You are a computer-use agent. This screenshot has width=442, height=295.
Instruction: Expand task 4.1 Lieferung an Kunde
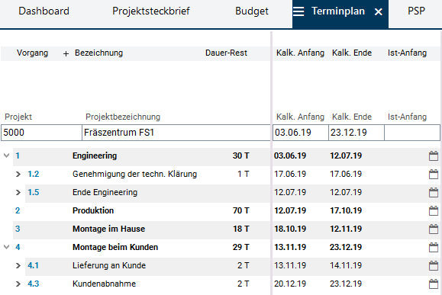coord(18,265)
